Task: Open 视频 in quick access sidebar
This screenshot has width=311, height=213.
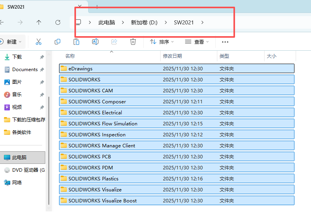Action: [13, 107]
